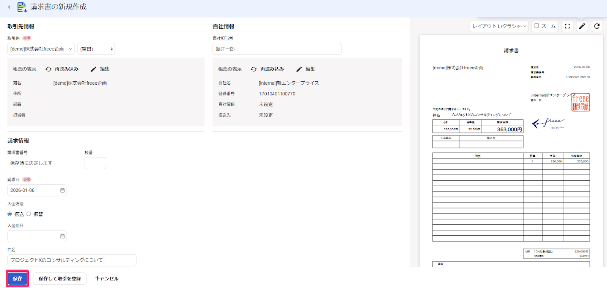Open the (空白) dropdown
This screenshot has height=288, width=607.
tap(96, 49)
